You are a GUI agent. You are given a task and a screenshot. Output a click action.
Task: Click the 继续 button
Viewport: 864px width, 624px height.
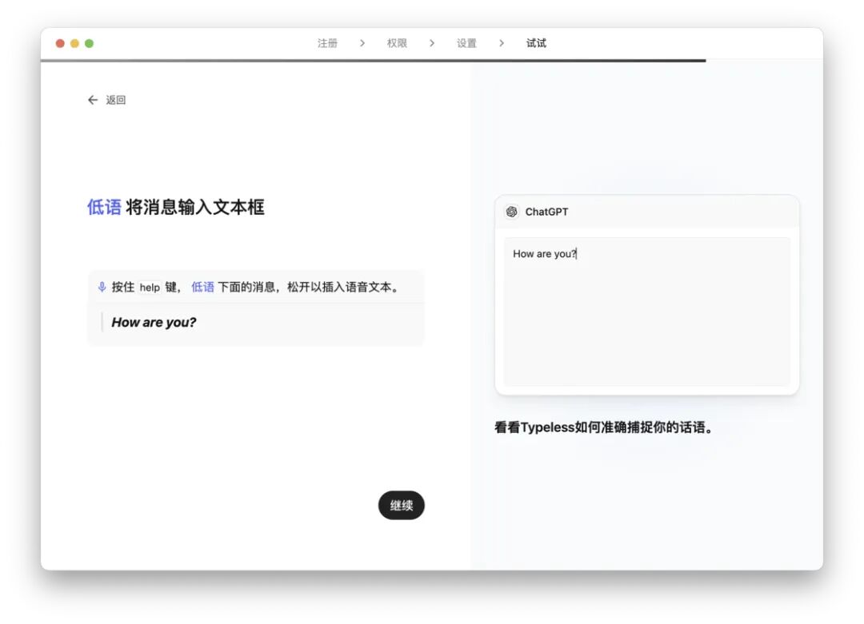pyautogui.click(x=401, y=505)
